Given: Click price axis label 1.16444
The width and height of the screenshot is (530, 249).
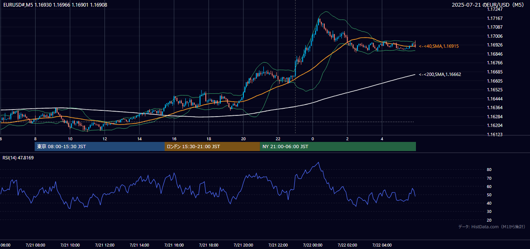Looking at the screenshot, I should click(x=494, y=99).
